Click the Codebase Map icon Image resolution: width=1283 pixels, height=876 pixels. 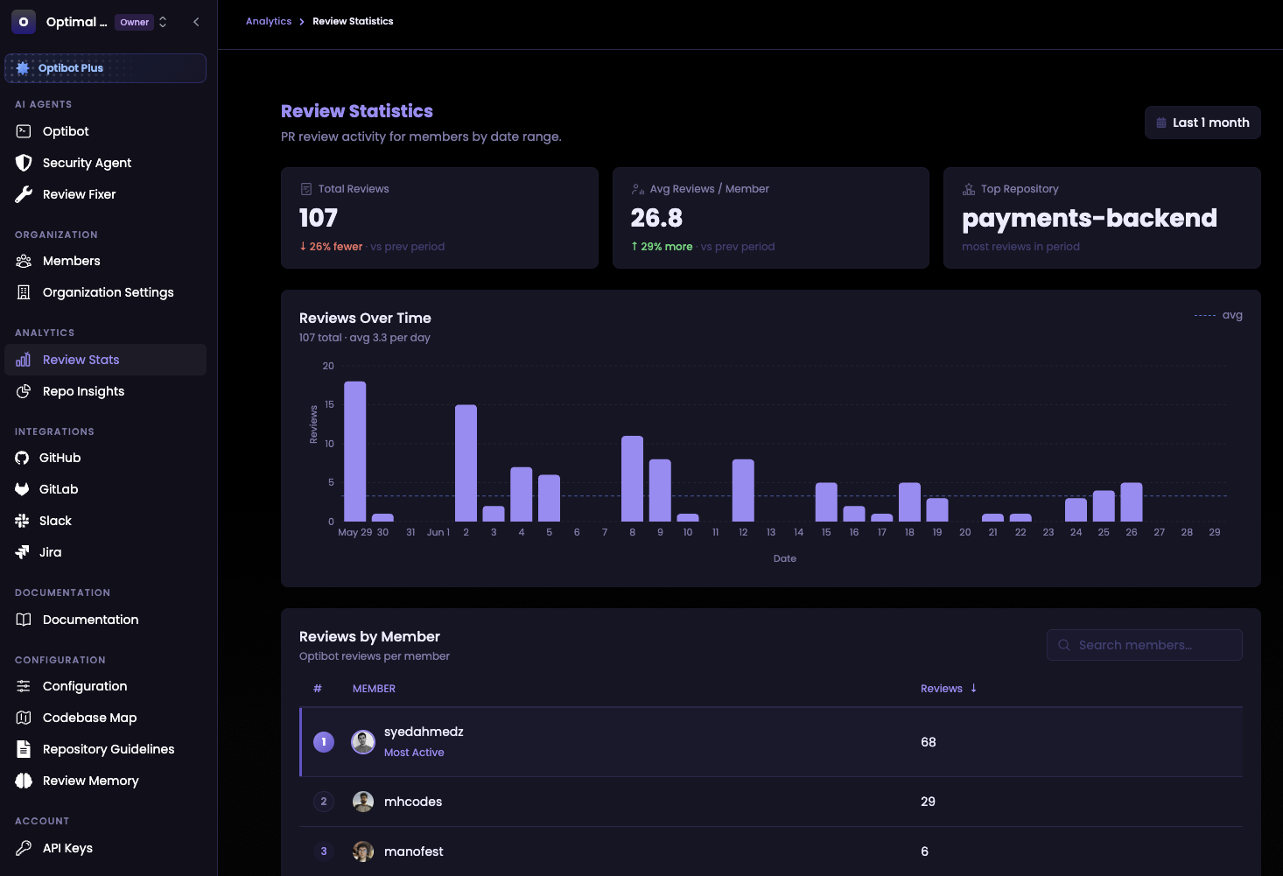tap(24, 718)
